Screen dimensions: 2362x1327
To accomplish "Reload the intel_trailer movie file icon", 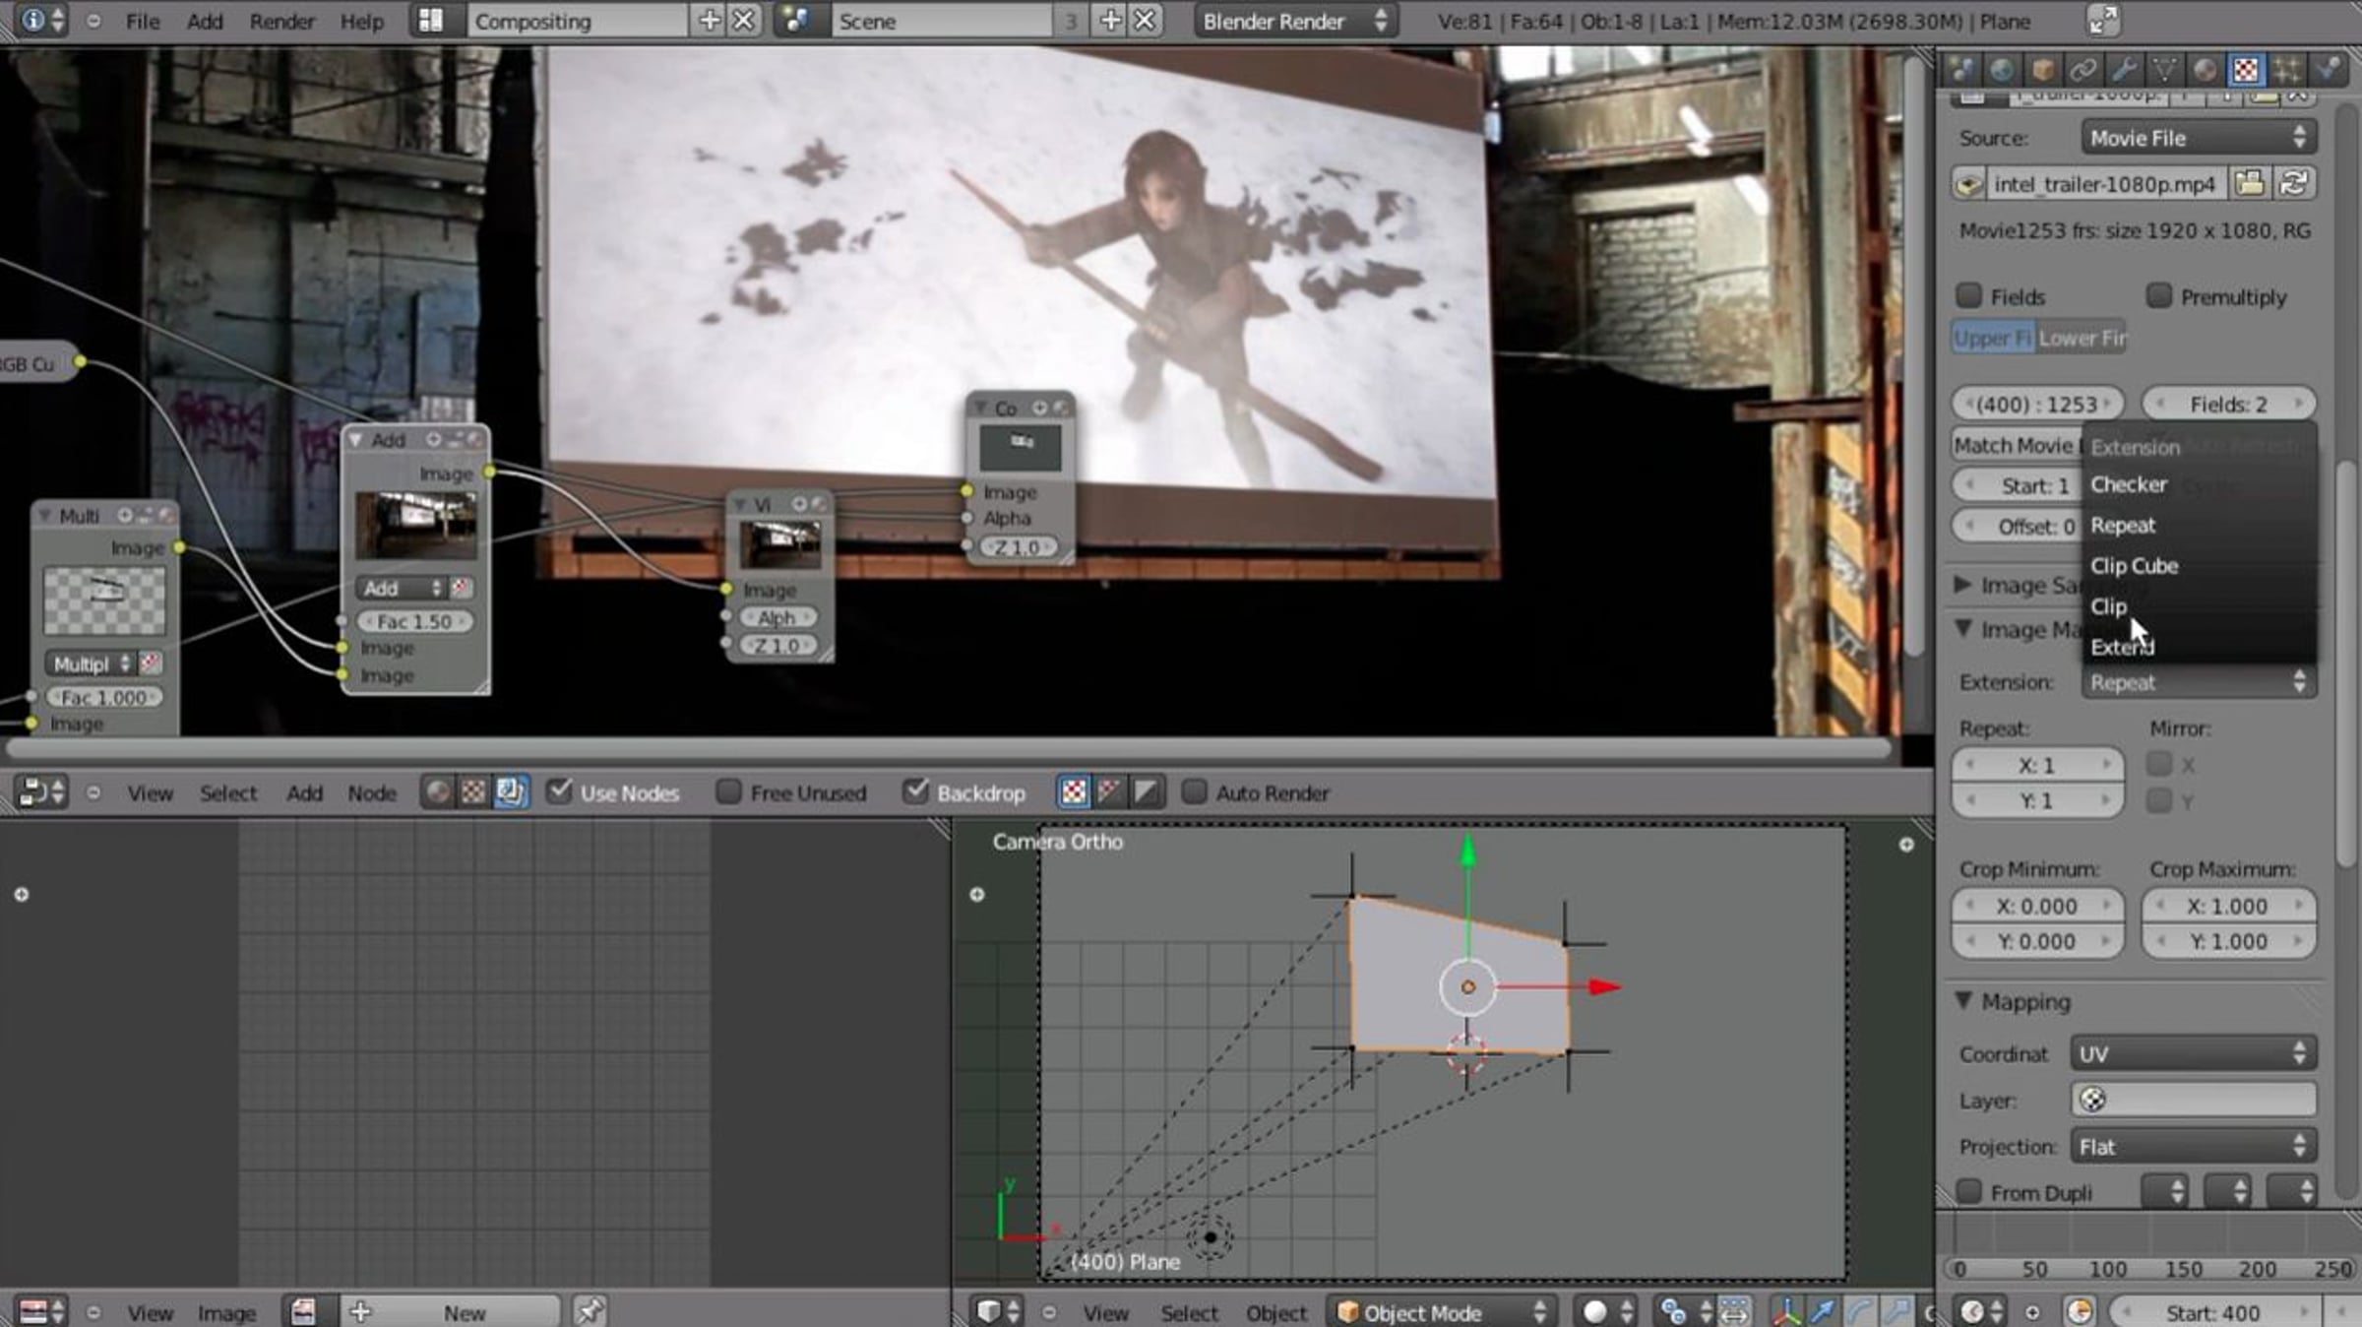I will click(x=2294, y=184).
